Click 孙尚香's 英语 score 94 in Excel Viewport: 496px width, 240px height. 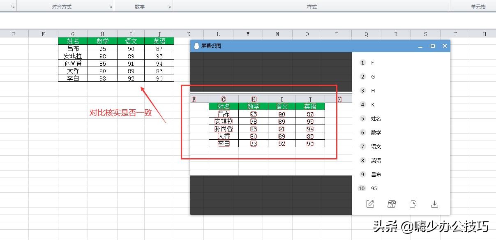[159, 63]
